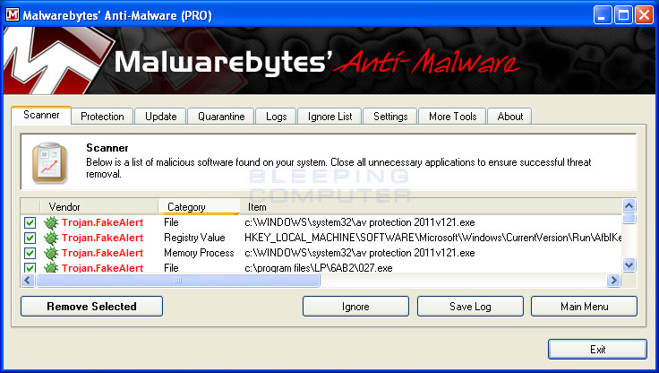This screenshot has height=373, width=659.
Task: Select Trojan.FakeAlert text in Registry Value row
Action: (103, 238)
